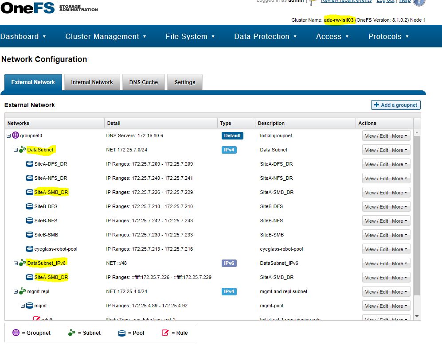442x364 pixels.
Task: Select the eyeglass-robot-pool tree label
Action: point(56,249)
